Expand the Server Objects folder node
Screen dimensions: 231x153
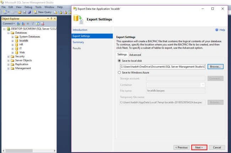point(9,61)
